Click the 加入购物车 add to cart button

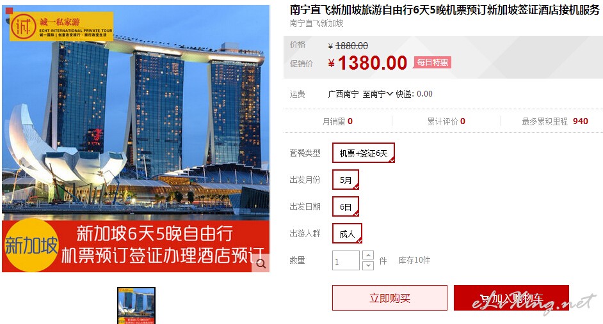511,298
